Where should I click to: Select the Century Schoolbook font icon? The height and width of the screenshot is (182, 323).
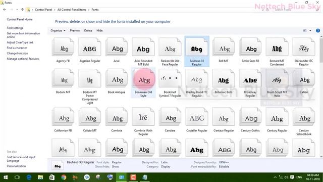tap(304, 117)
